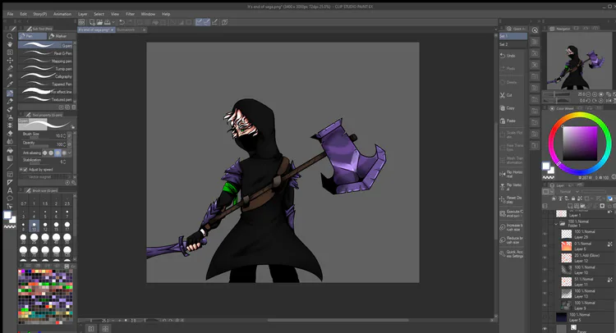Select the Frame border tool

coord(10,174)
